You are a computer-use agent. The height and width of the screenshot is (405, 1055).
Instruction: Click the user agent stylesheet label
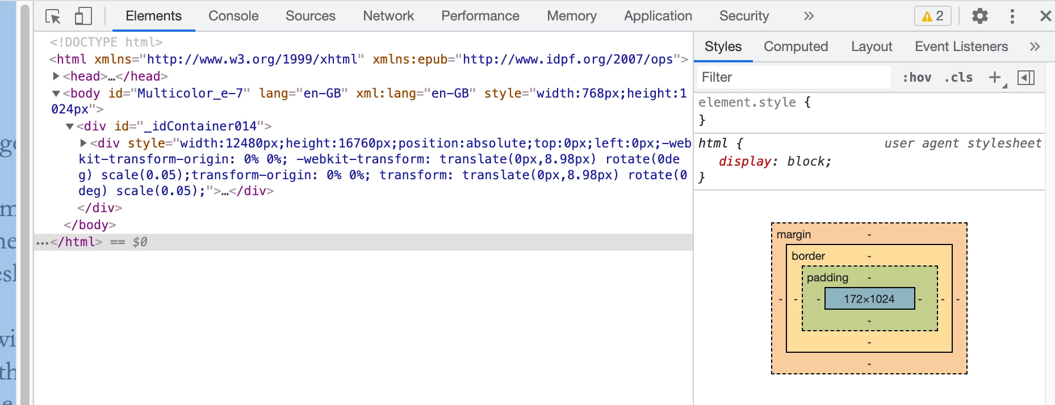(963, 143)
